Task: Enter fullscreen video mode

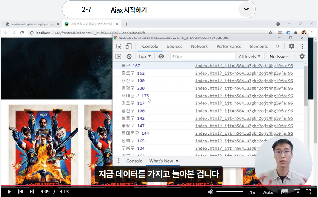Action: pos(308,192)
